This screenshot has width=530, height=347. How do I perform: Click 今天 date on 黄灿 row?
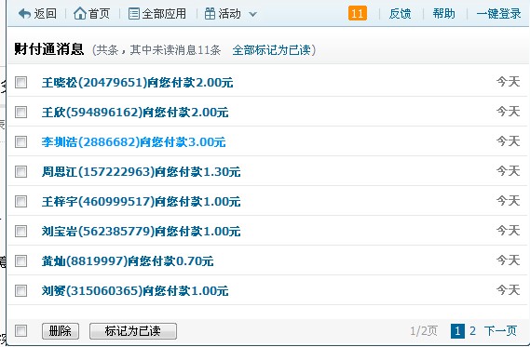[508, 260]
